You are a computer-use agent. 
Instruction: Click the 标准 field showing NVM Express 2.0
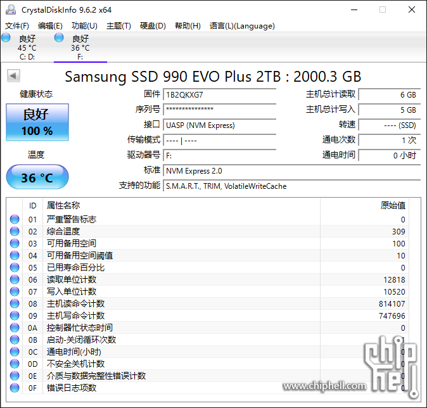[292, 171]
